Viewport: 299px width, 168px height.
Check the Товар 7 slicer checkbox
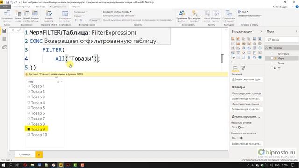tap(28, 119)
